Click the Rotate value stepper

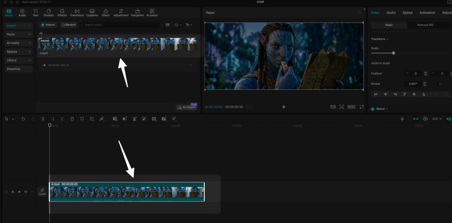(424, 84)
